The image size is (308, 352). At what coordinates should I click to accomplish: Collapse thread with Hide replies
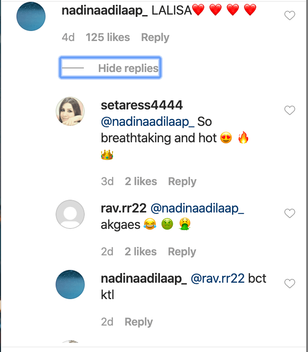pos(128,68)
